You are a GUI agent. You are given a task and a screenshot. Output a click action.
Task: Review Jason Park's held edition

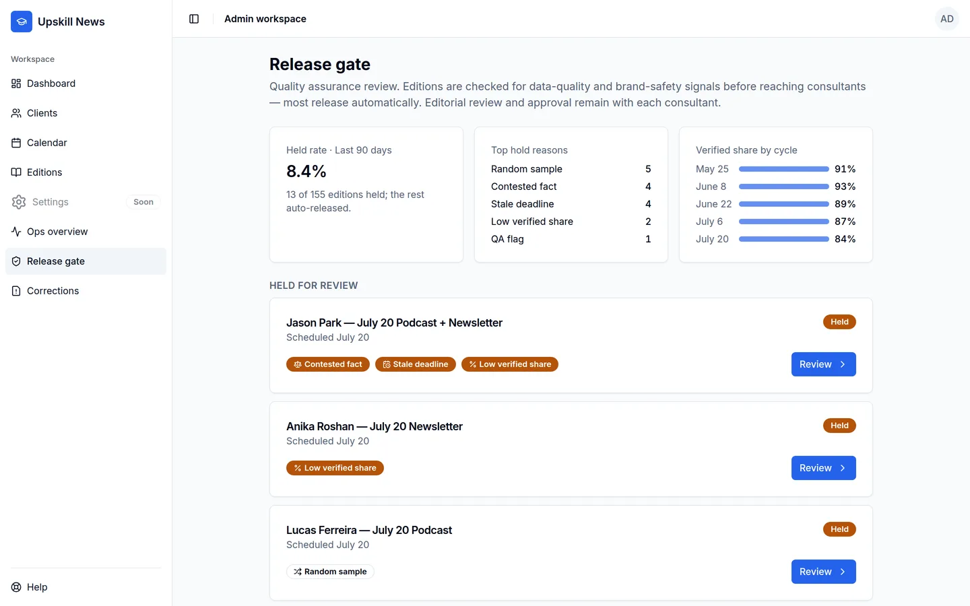[x=823, y=364]
